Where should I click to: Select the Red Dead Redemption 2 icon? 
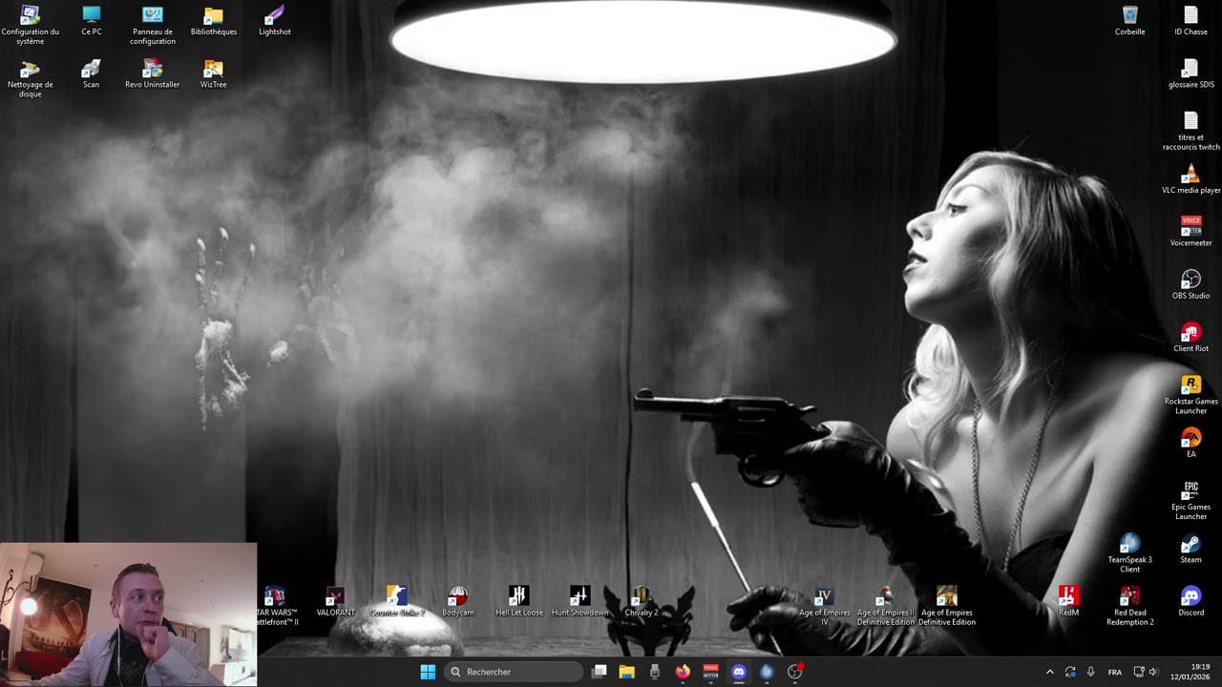pos(1129,606)
